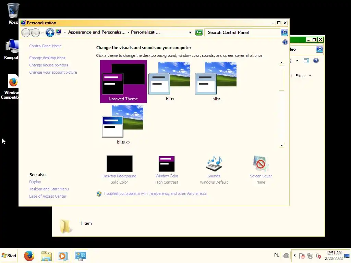Viewport: 351px width, 263px height.
Task: Open Control Panel Home link
Action: (x=46, y=46)
